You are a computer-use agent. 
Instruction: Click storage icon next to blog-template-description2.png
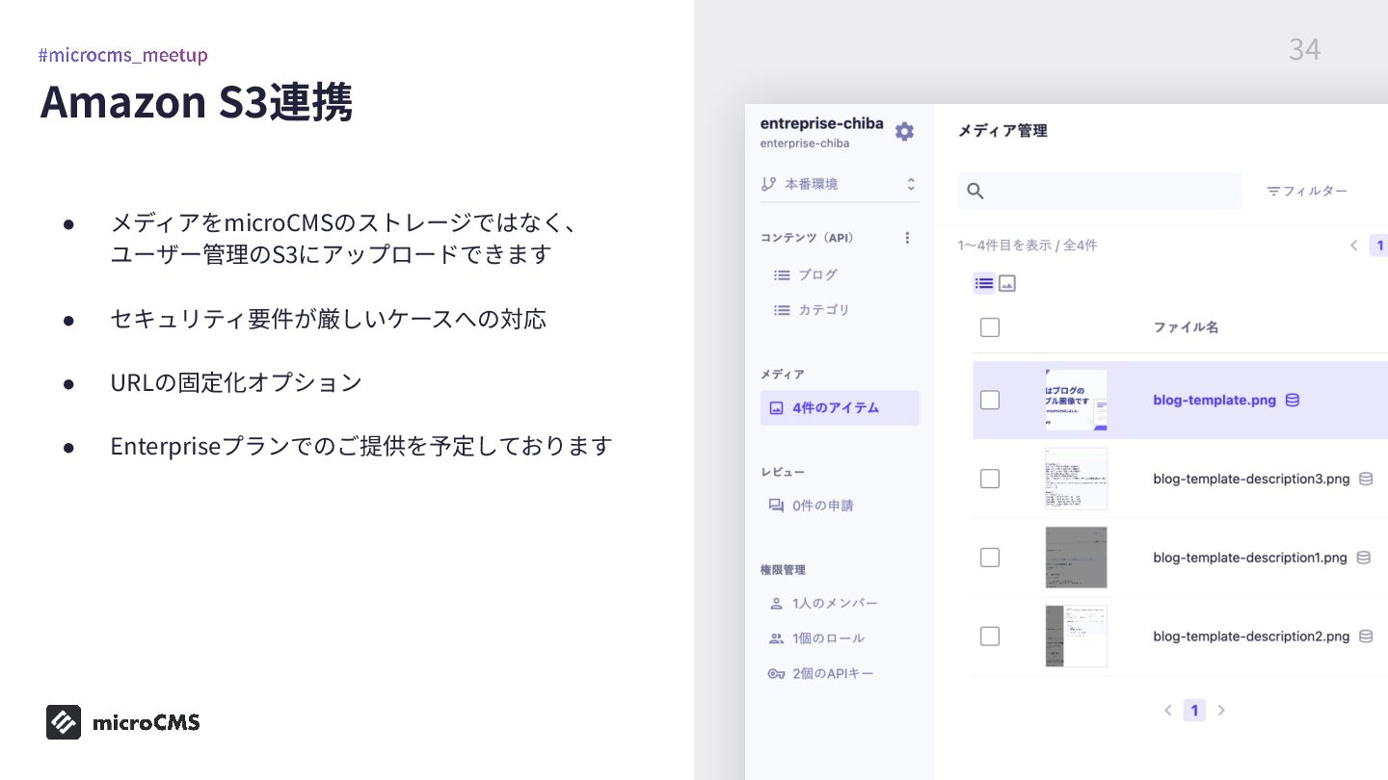tap(1366, 637)
